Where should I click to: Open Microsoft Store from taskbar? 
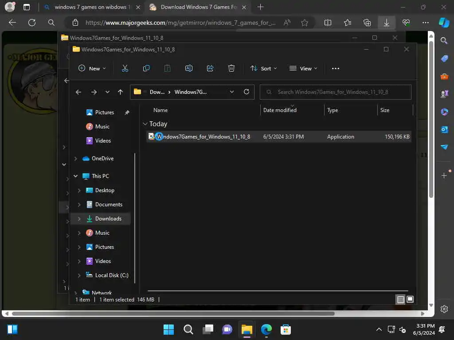click(x=286, y=329)
